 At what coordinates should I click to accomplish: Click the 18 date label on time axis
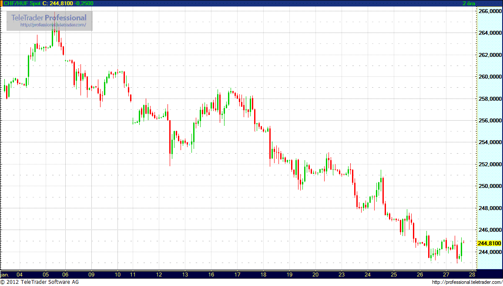(x=263, y=274)
